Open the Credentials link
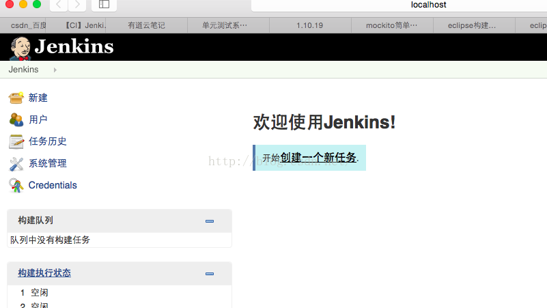The width and height of the screenshot is (547, 308). (x=53, y=185)
